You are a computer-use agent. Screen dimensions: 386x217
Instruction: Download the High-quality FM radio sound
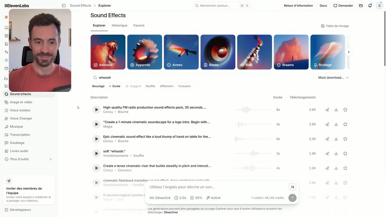tap(336, 110)
